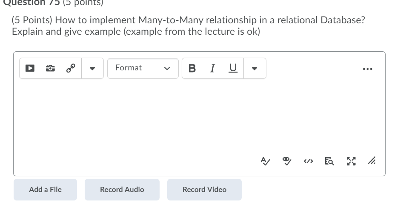The width and height of the screenshot is (406, 217).
Task: Click the Insert Image camera icon
Action: 50,68
